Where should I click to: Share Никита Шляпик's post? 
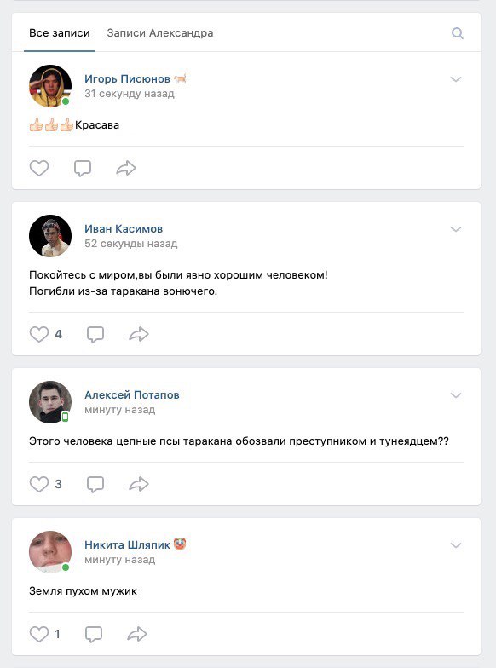[x=137, y=634]
